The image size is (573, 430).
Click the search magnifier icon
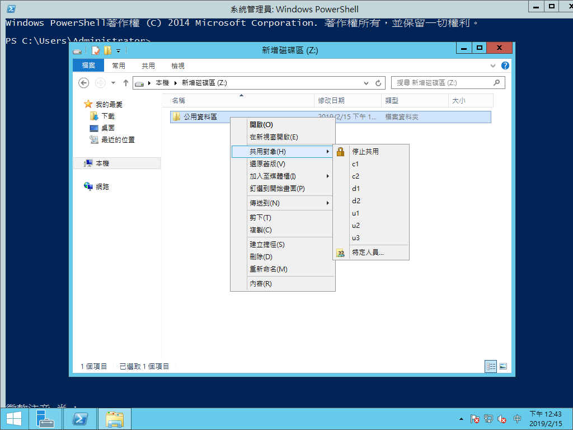pos(496,83)
